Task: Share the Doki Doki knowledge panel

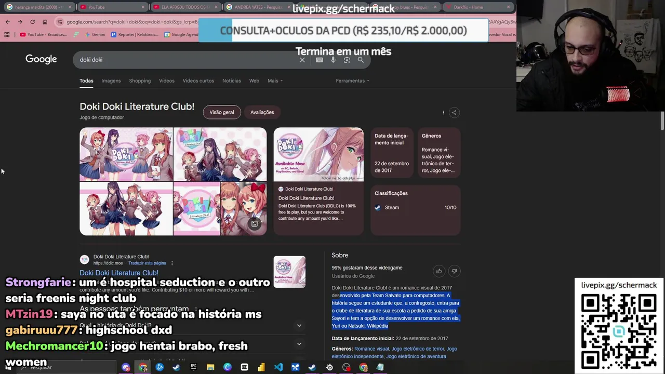Action: [x=454, y=112]
